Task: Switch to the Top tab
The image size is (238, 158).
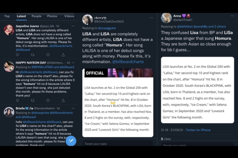Action: point(7,16)
